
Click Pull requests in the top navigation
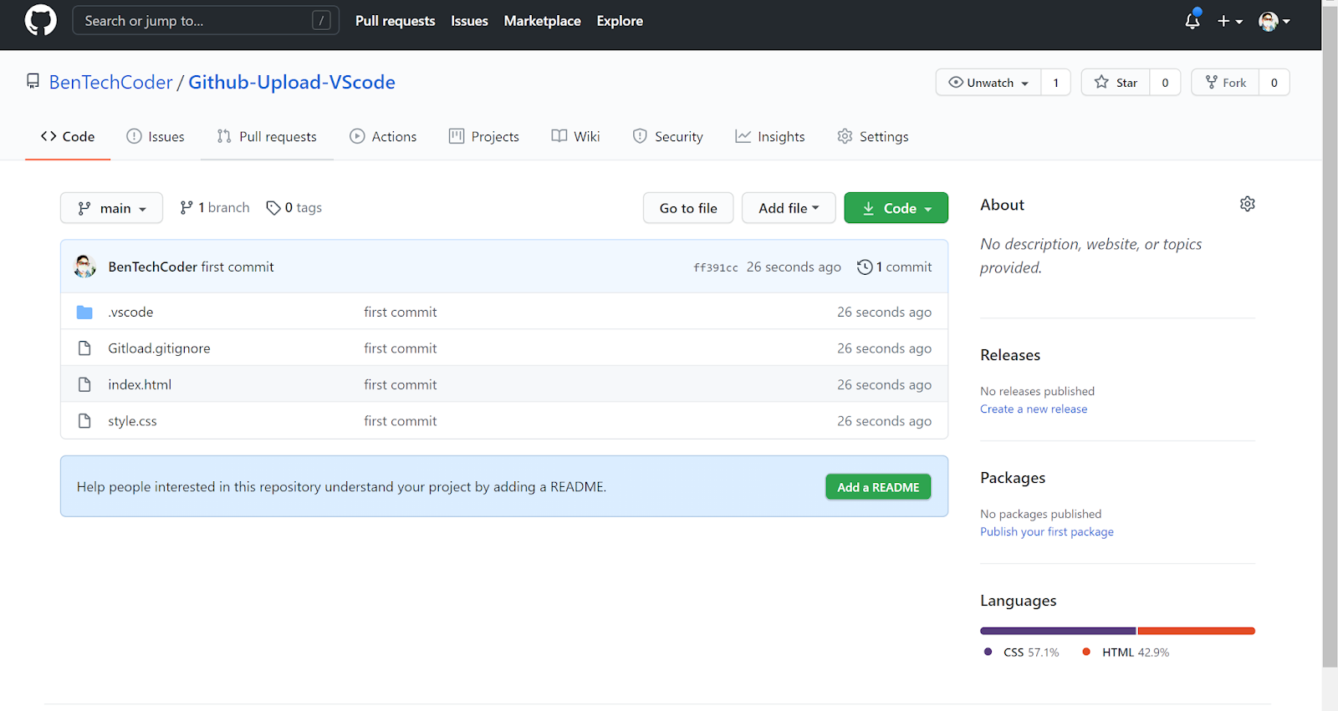click(395, 21)
